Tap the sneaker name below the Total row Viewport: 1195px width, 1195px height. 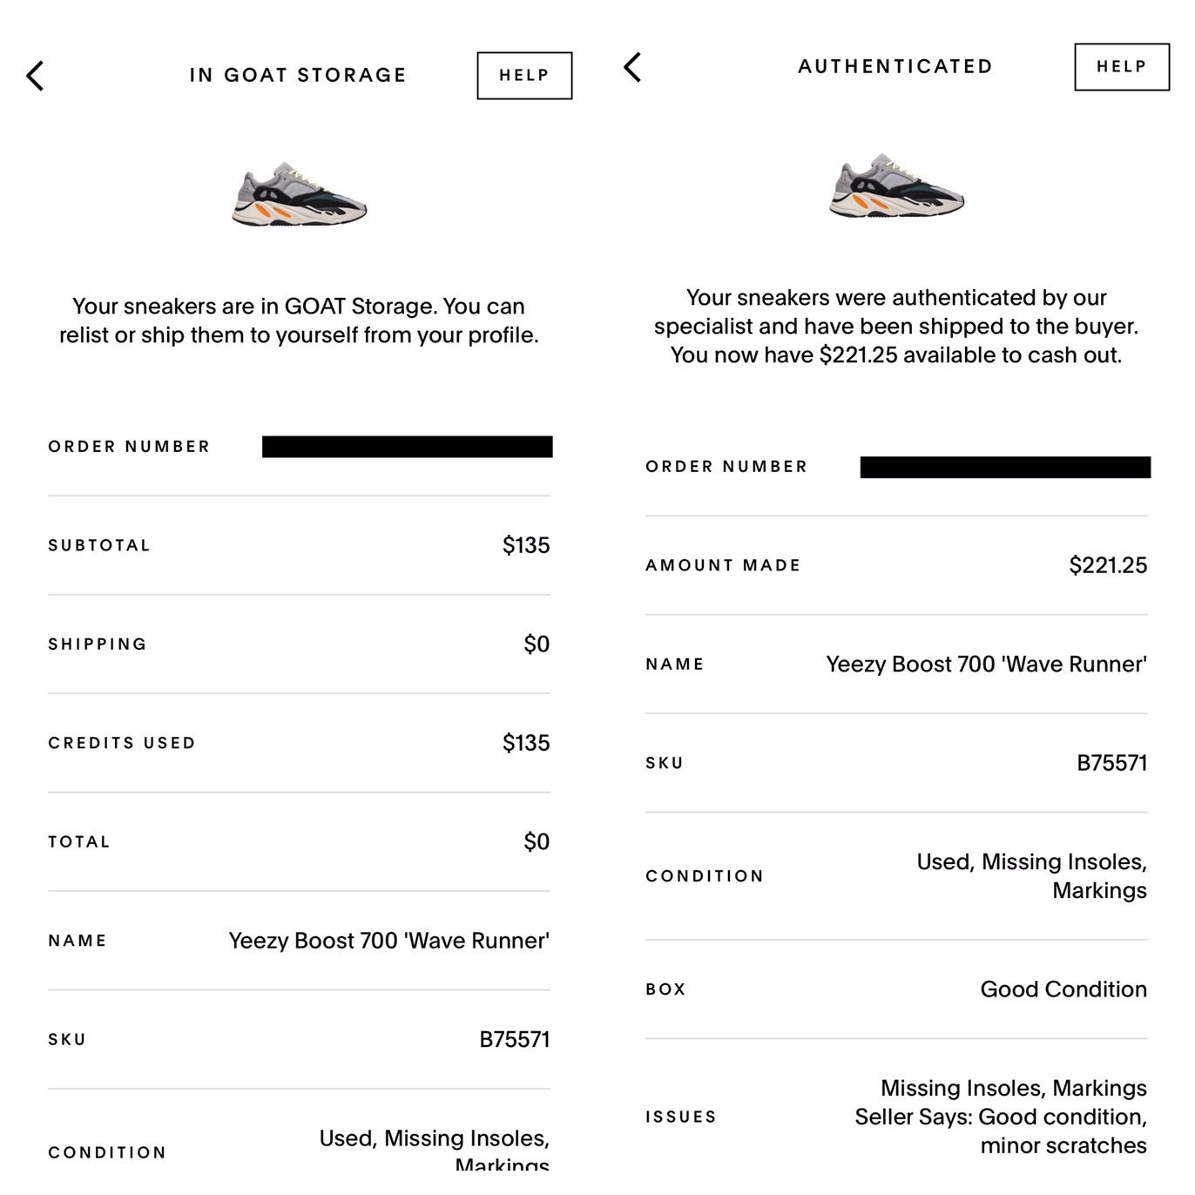coord(388,941)
